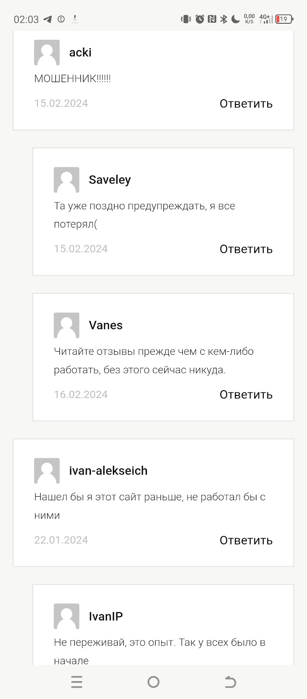
Task: Tap the IvanIP username
Action: (106, 616)
